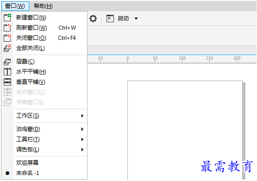Select 垂直平铺(V) tiling option
257x181 pixels.
pyautogui.click(x=44, y=82)
